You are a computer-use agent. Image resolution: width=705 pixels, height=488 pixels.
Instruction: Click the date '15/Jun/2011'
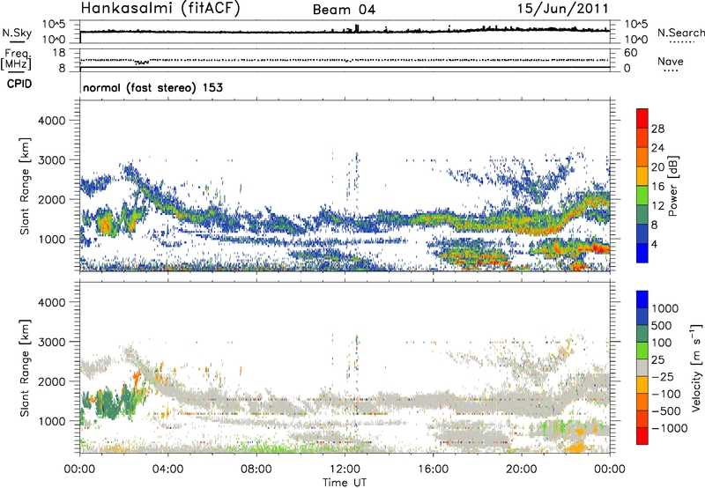(x=563, y=9)
